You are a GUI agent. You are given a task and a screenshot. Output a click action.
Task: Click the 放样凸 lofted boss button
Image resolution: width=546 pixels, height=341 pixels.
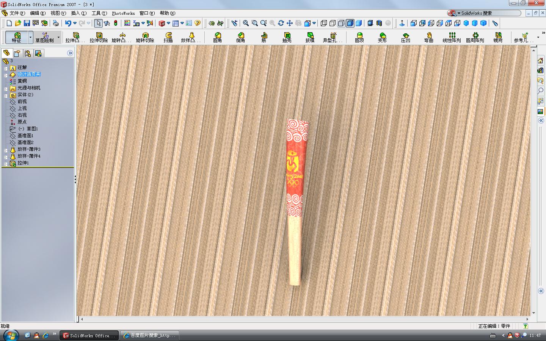point(190,37)
